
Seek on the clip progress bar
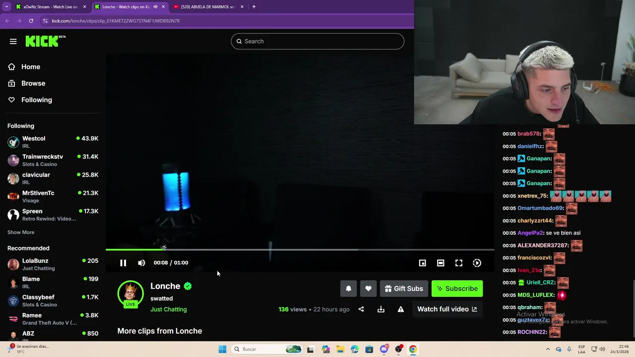[x=300, y=249]
